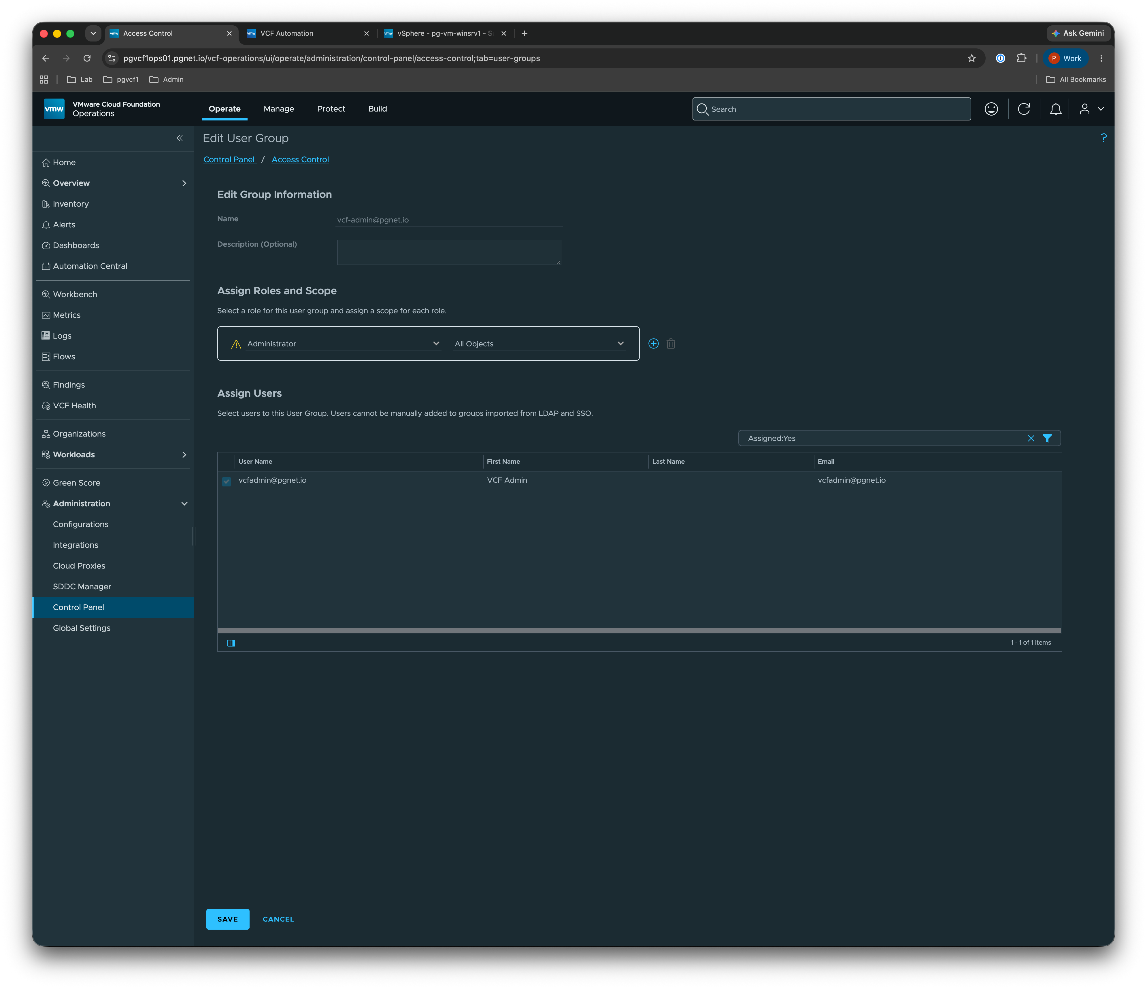This screenshot has width=1147, height=989.
Task: Click the refresh icon in header
Action: (x=1024, y=109)
